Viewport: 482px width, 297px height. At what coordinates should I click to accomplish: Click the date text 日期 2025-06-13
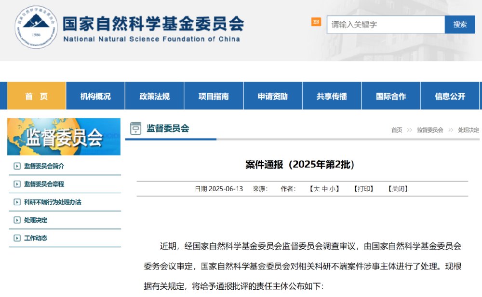(219, 189)
